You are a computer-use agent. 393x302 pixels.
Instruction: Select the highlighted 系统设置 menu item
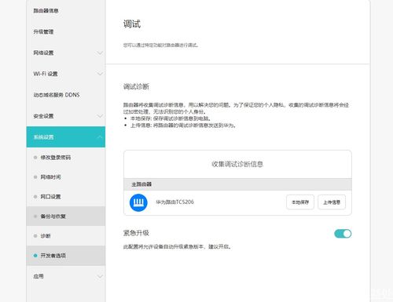coord(66,136)
